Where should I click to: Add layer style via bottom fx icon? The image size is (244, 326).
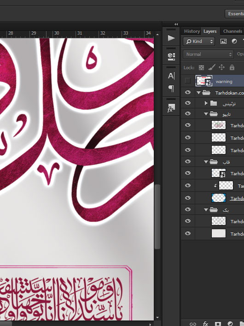205,324
